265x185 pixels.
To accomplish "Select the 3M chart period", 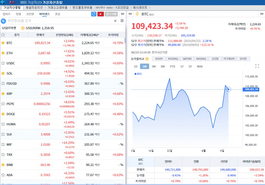I will [153, 66].
